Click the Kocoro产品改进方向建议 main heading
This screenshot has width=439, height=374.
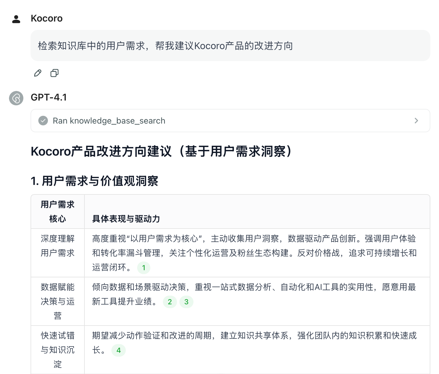coord(161,151)
